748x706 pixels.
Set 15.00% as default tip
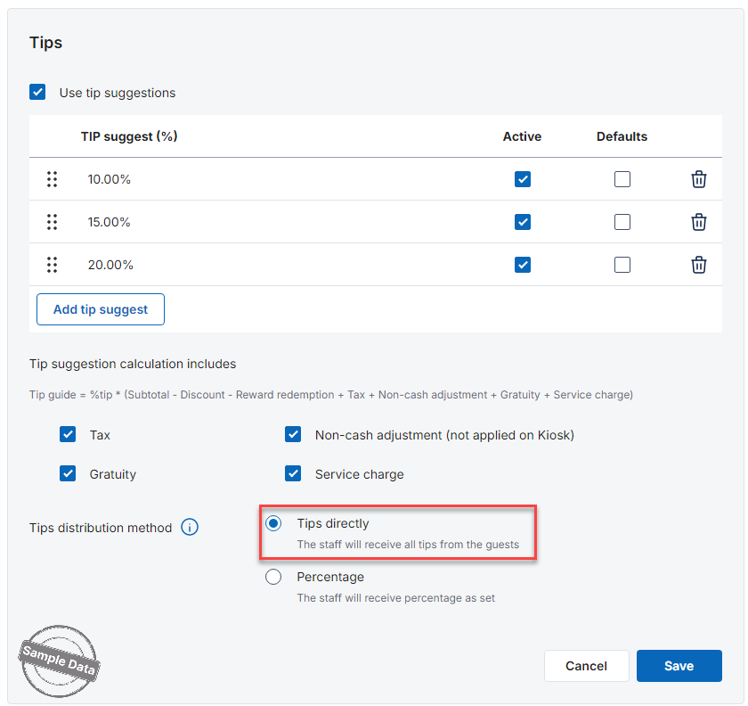(x=622, y=222)
